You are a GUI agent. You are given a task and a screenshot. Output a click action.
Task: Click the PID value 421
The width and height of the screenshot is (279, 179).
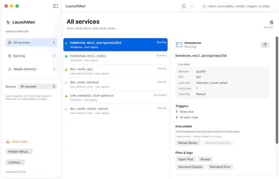[x=198, y=77]
